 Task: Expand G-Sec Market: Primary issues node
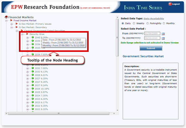click(12, 24)
